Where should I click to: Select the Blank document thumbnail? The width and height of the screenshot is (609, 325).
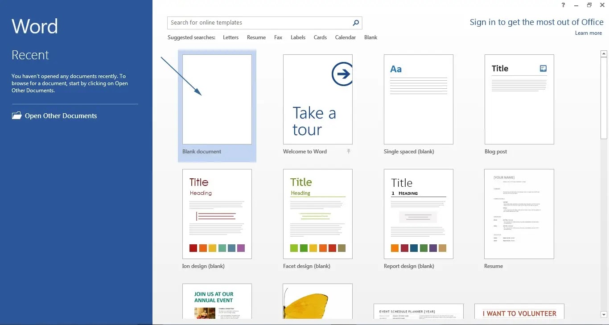pyautogui.click(x=217, y=99)
